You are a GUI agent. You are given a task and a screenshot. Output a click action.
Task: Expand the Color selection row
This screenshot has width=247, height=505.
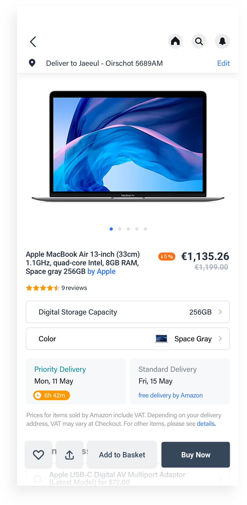point(128,339)
